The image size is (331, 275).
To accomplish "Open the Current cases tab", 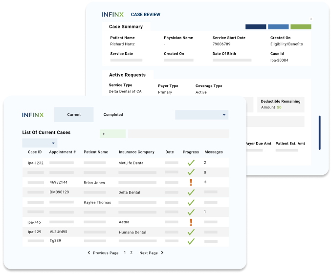I will 74,114.
